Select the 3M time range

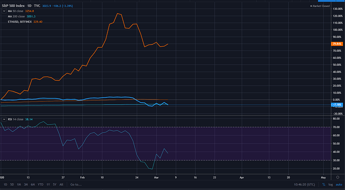[x=26, y=184]
